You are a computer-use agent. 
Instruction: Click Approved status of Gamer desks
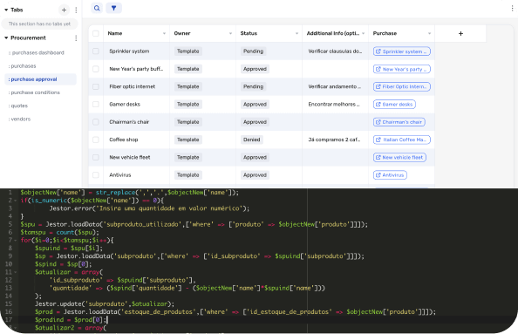tap(255, 105)
